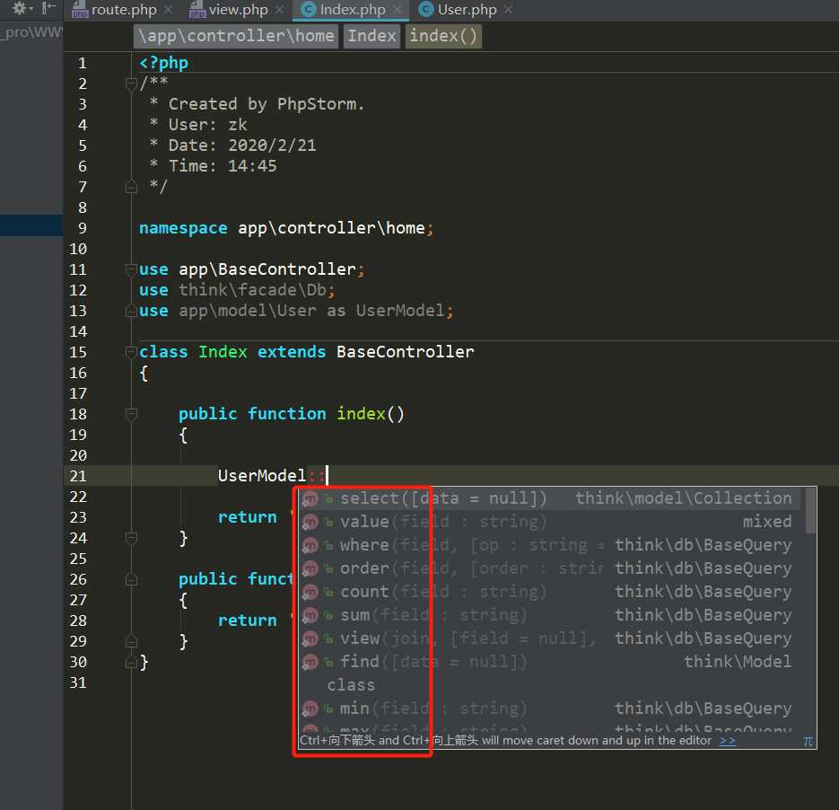Click the 'namespace' keyword on line 9

(183, 229)
